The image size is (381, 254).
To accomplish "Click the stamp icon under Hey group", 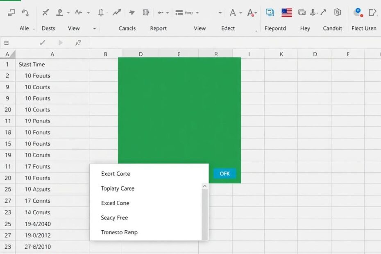I will (x=313, y=13).
